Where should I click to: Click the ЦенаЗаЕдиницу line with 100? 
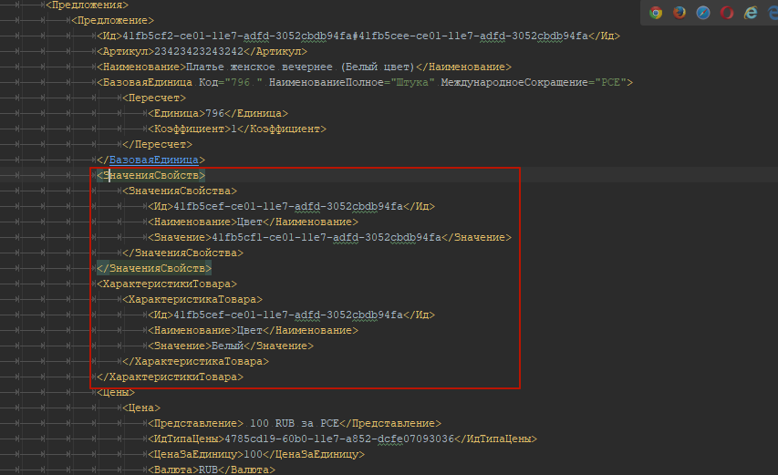(x=256, y=454)
